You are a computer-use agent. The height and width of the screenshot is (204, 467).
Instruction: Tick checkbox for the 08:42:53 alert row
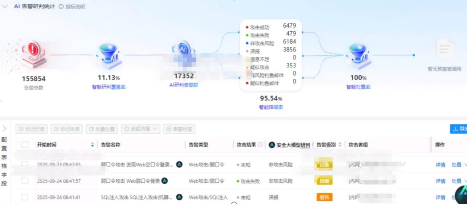(x=25, y=164)
